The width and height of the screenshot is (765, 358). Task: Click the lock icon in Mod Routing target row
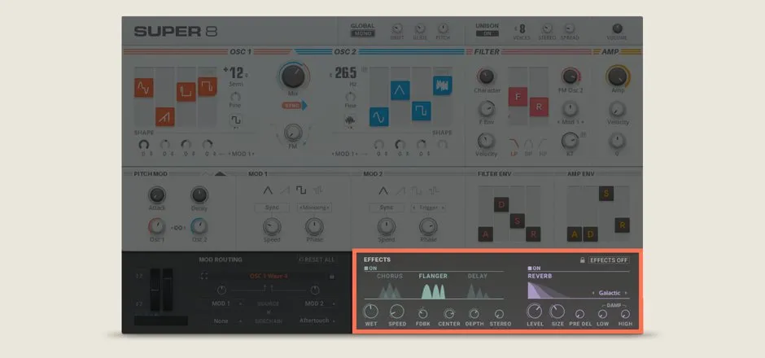[332, 276]
